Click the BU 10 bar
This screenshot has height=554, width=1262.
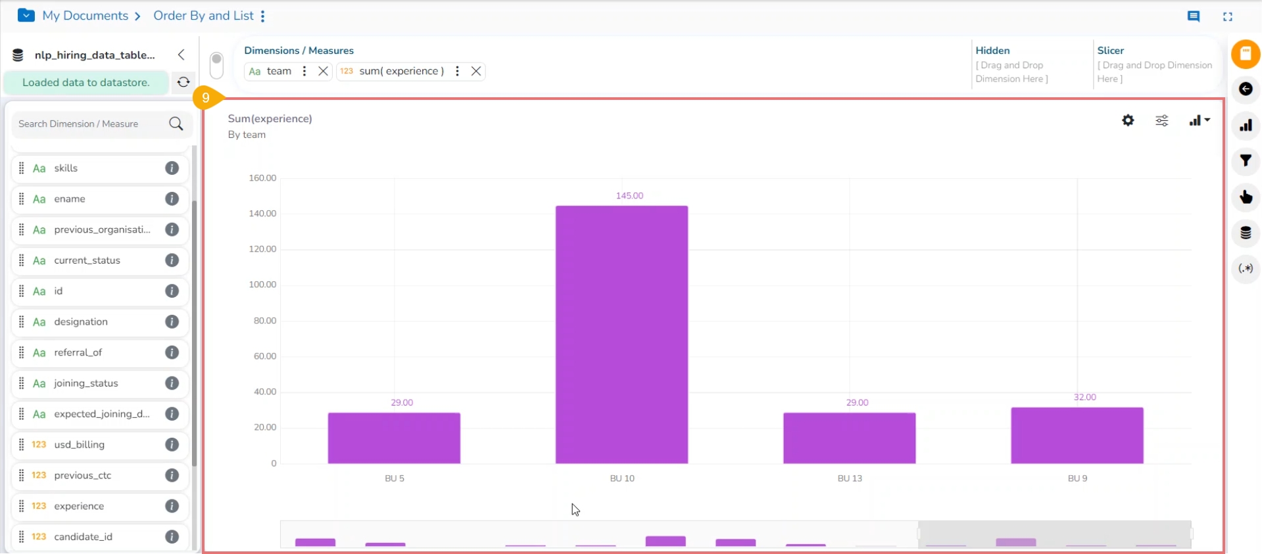coord(622,335)
